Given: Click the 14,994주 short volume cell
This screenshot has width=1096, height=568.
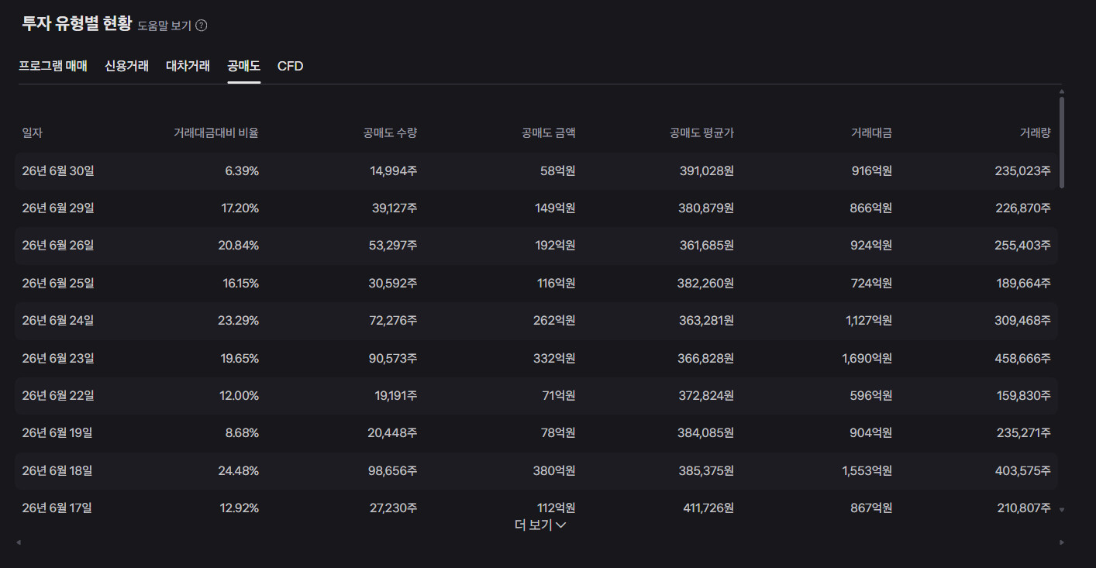Looking at the screenshot, I should (x=394, y=170).
